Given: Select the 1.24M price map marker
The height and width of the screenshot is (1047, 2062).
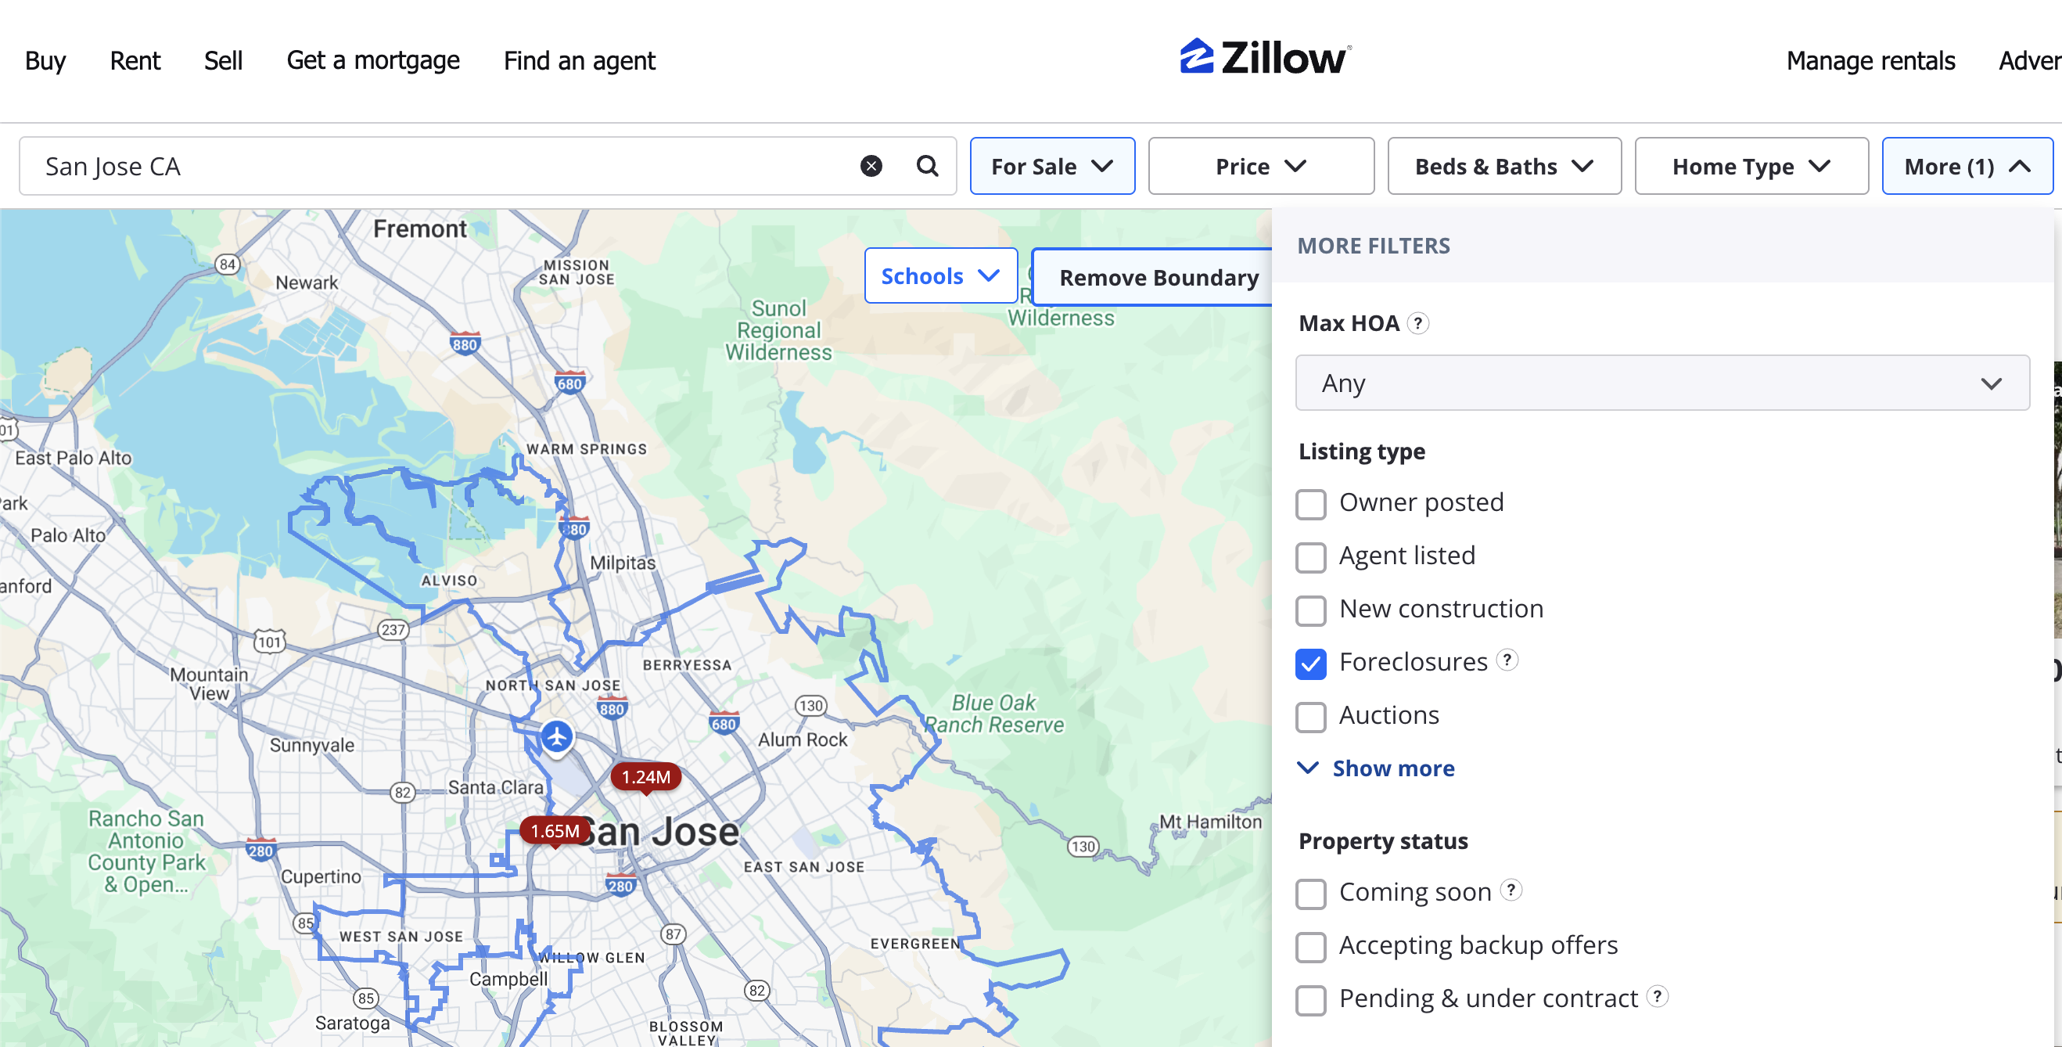Looking at the screenshot, I should coord(645,776).
